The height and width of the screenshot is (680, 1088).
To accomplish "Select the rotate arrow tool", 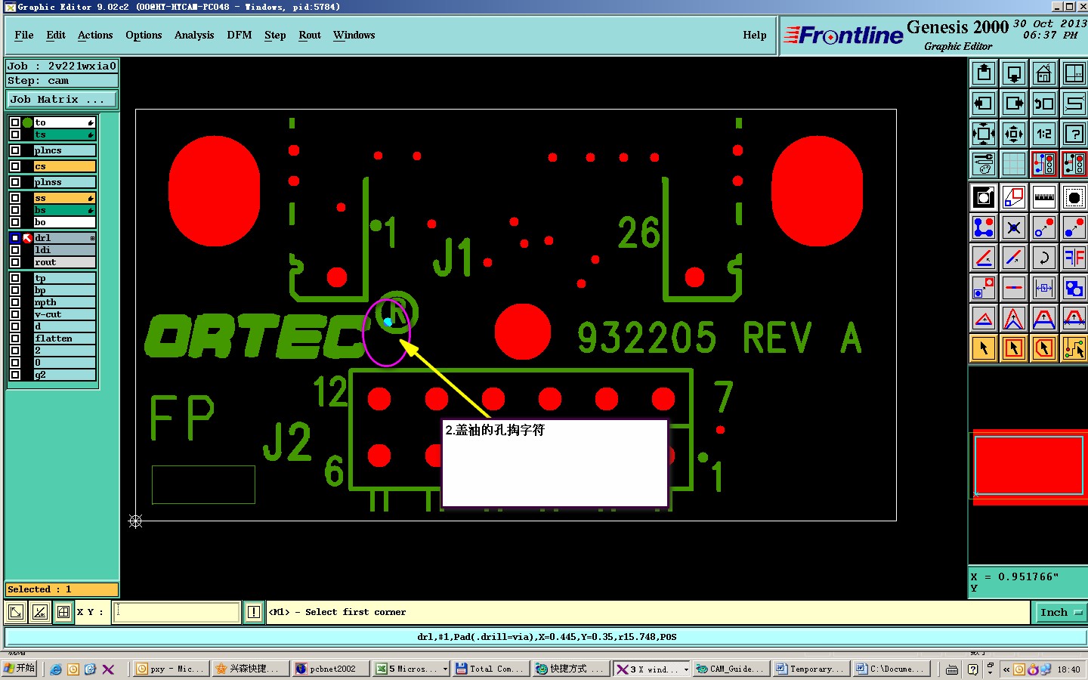I will (x=1044, y=258).
